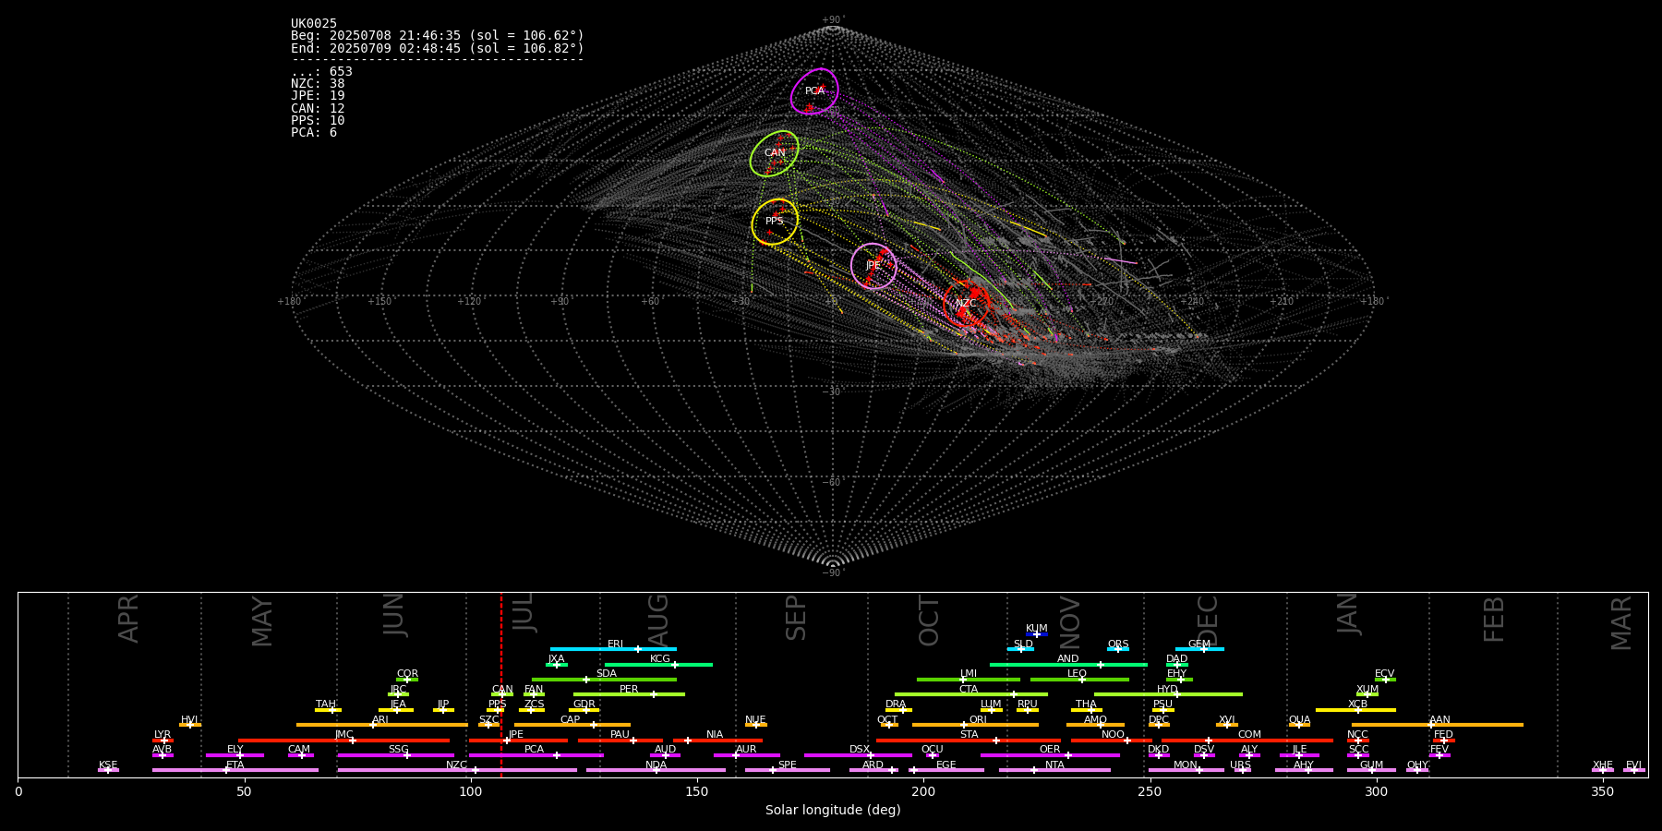Click the CAP shower bar
Image resolution: width=1662 pixels, height=831 pixels.
572,725
